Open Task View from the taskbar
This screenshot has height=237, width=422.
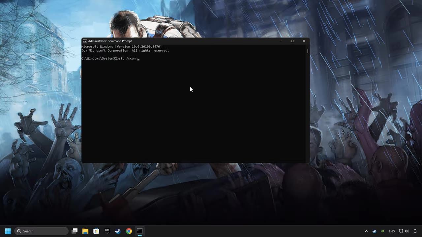[75, 231]
